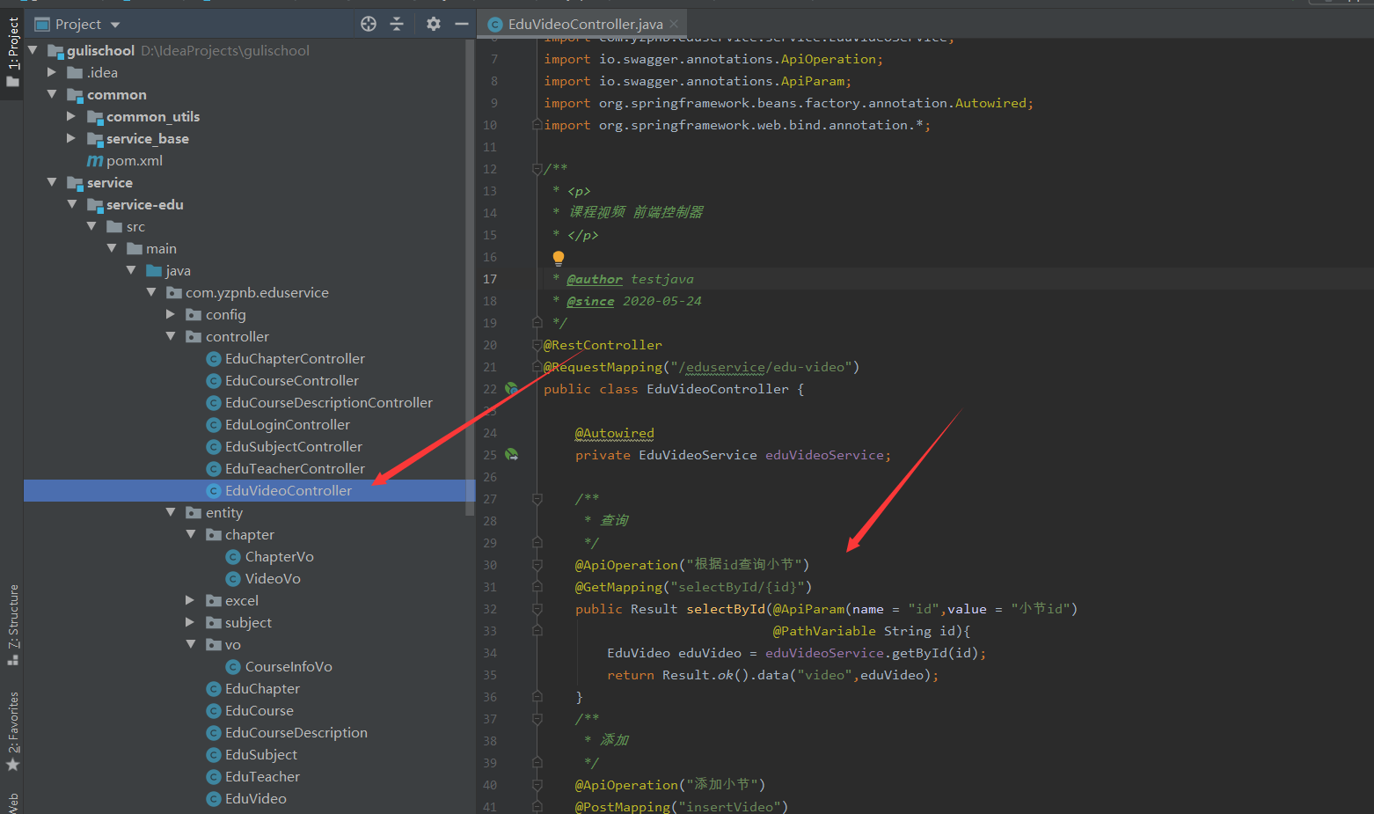Select EduVideoController in the tree
Screen dimensions: 1374x814
(x=249, y=490)
